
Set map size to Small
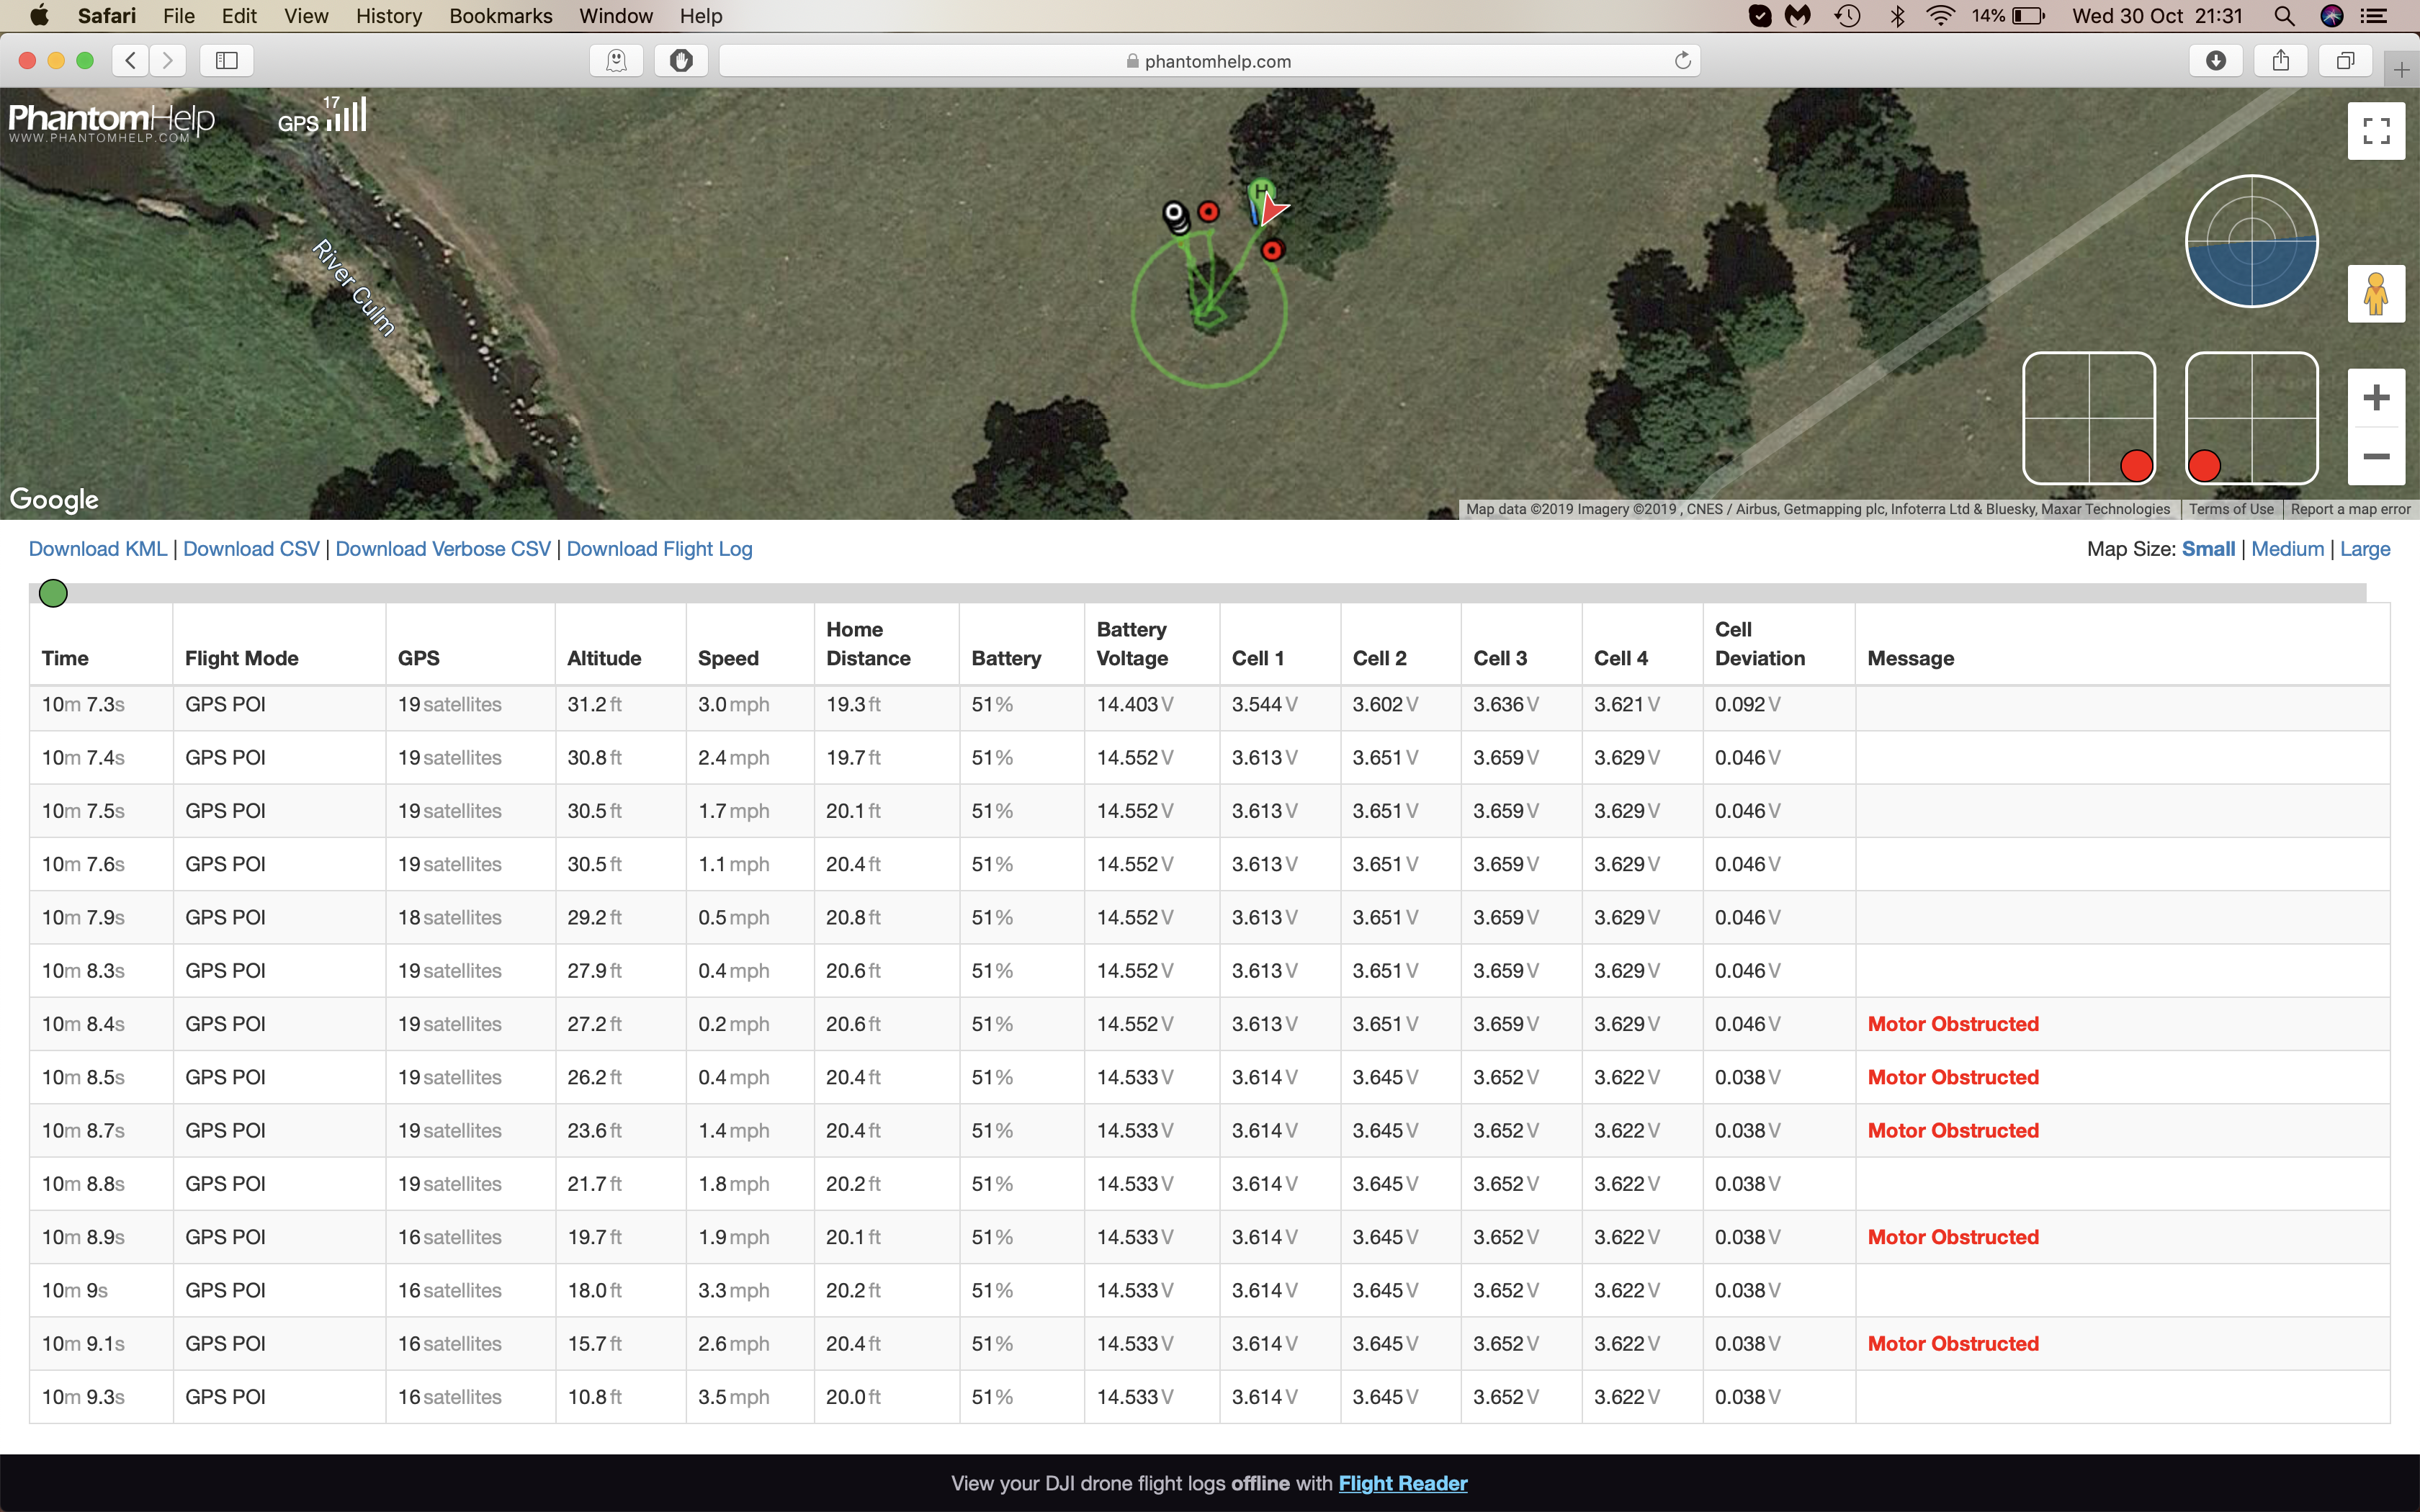[x=2208, y=549]
